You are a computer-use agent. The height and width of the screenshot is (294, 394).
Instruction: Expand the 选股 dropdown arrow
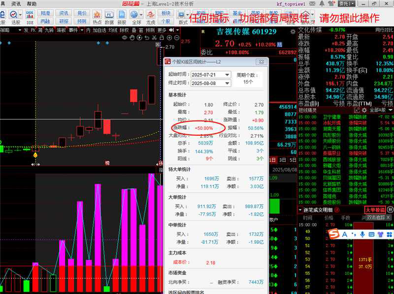click(20, 15)
